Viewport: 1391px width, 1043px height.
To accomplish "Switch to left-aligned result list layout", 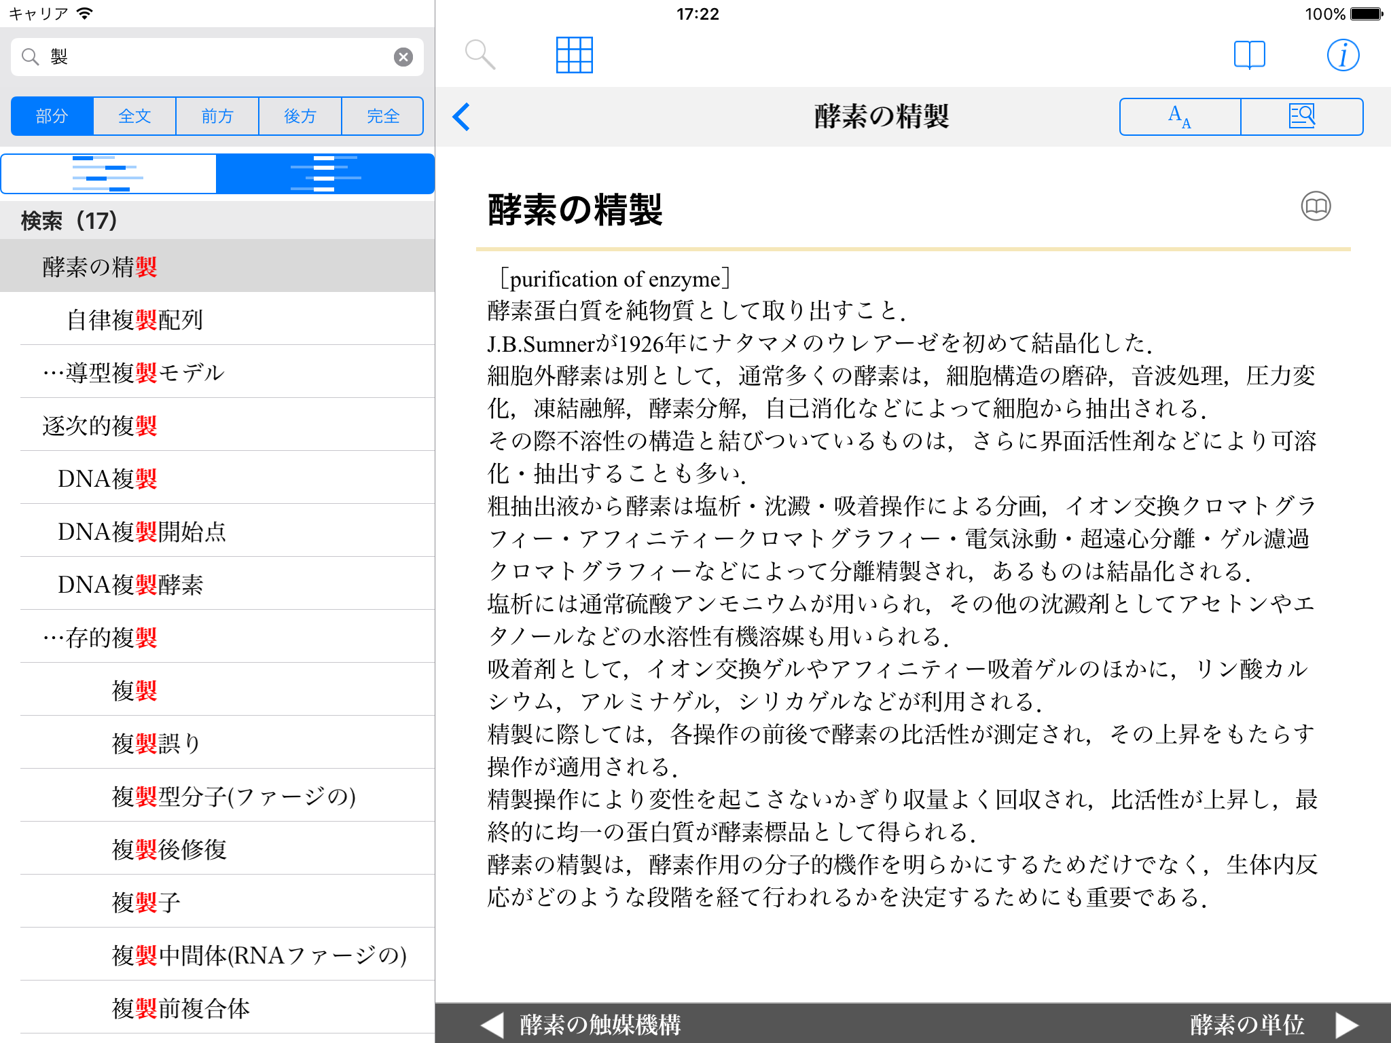I will point(109,174).
